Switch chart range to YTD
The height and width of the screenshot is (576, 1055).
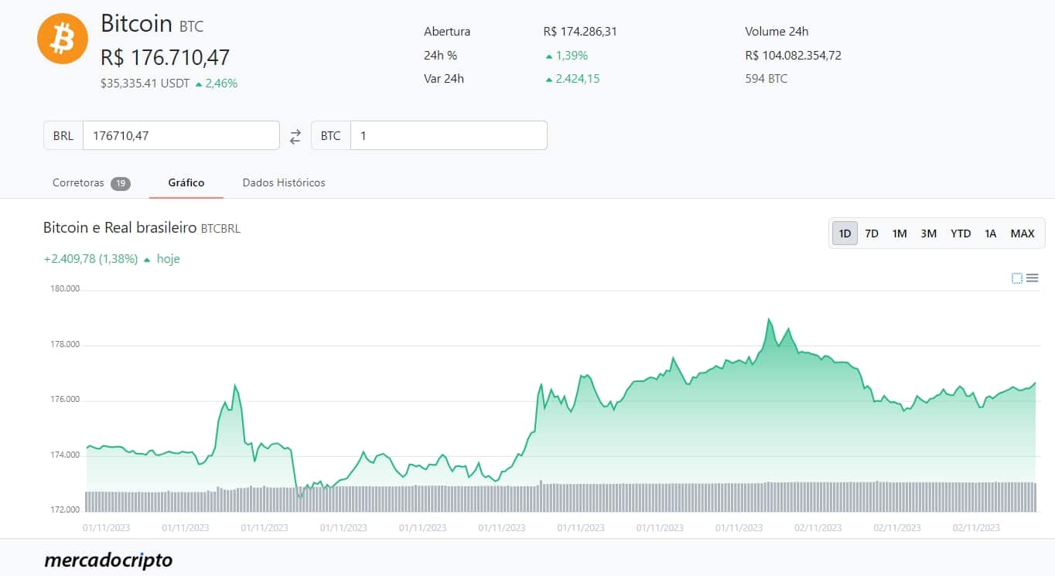click(961, 233)
